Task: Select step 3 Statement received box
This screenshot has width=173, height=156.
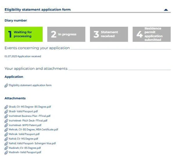Action: (x=109, y=34)
